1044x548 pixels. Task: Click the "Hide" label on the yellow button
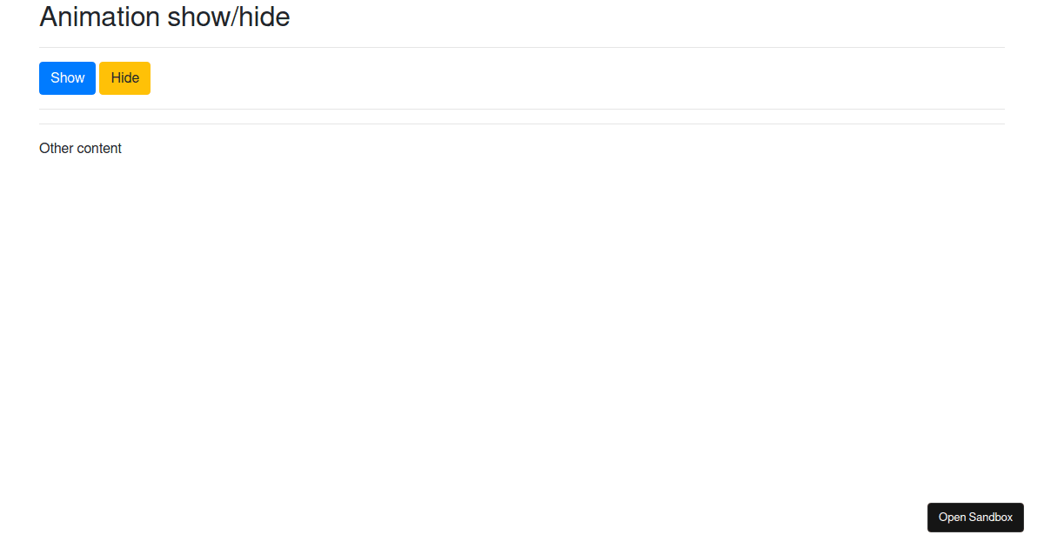[x=124, y=78]
